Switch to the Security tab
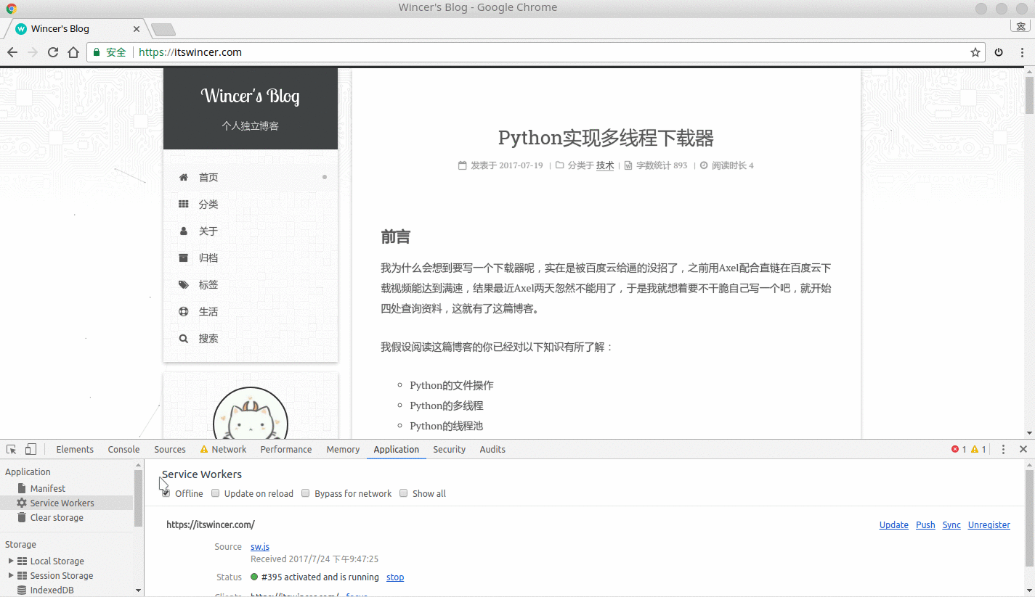Screen dimensions: 1035x597 (449, 449)
